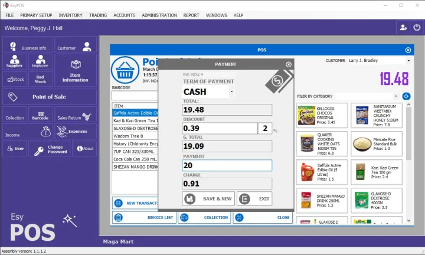
Task: Select the Wisdom Tree 8 row
Action: 135,136
